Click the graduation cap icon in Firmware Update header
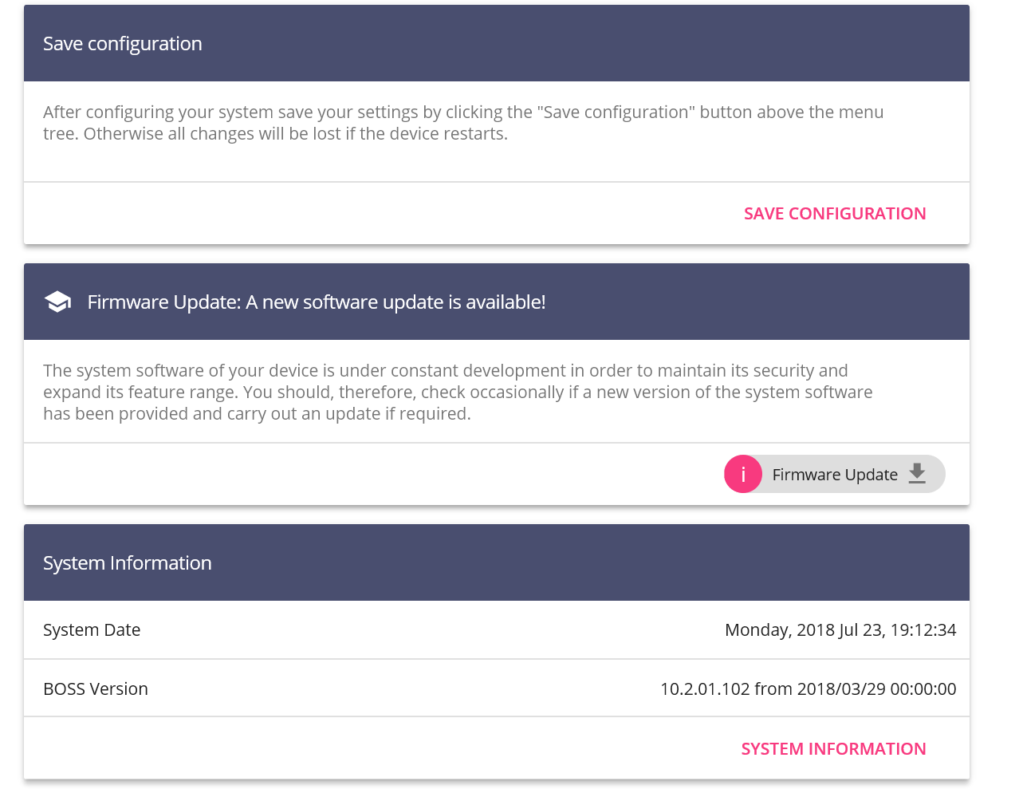 pyautogui.click(x=57, y=302)
